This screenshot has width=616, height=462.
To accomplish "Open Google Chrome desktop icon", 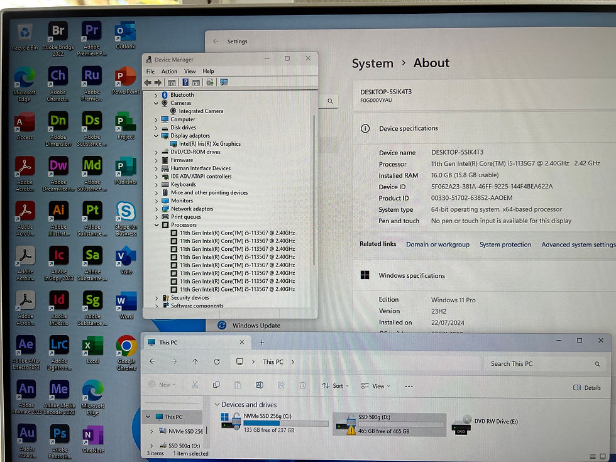I will tap(126, 353).
